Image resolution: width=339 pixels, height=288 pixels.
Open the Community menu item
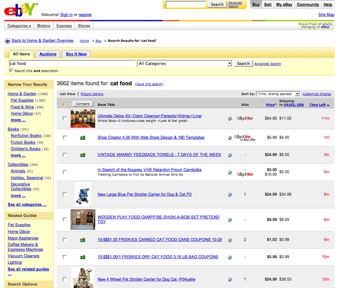pos(308,5)
